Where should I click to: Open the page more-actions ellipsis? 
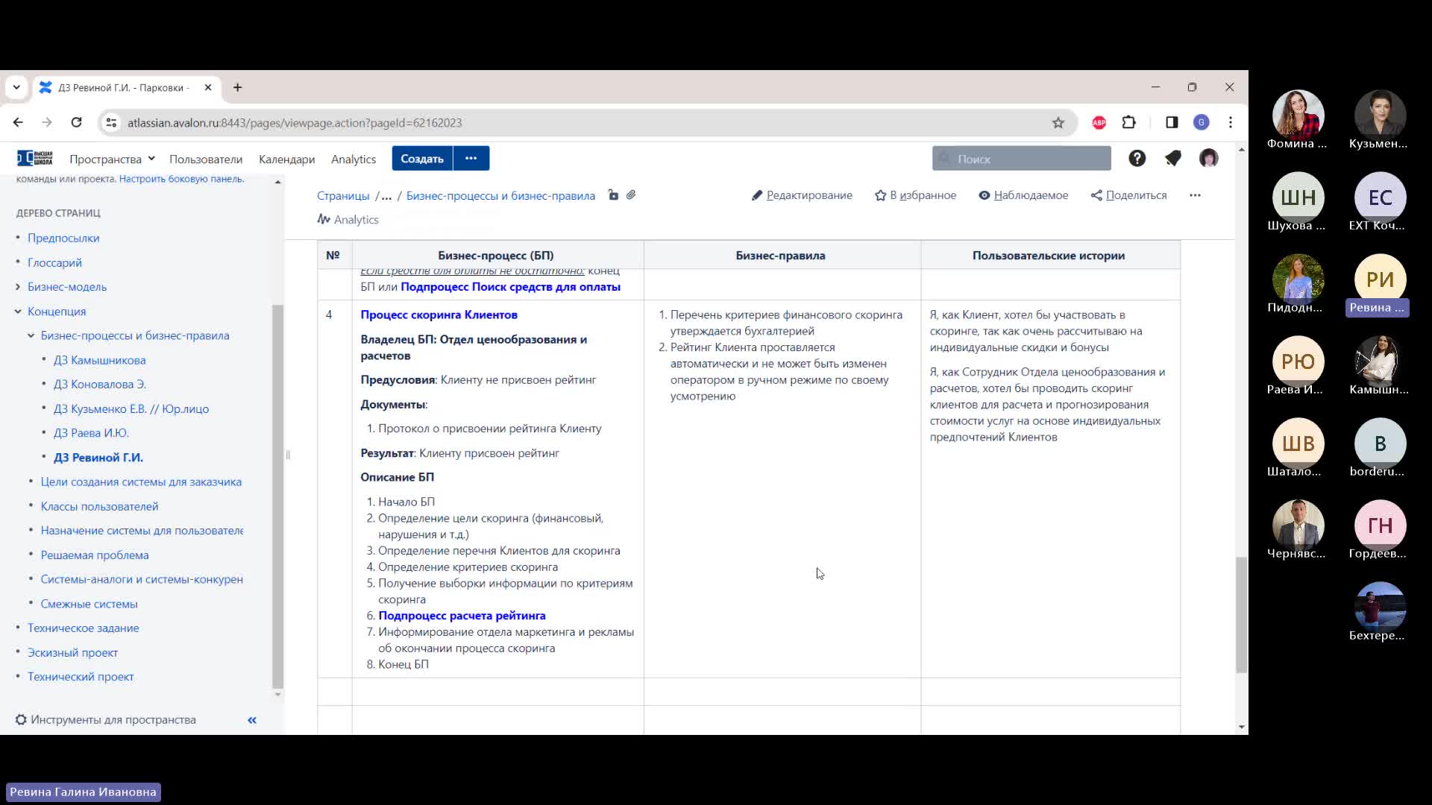tap(1195, 195)
